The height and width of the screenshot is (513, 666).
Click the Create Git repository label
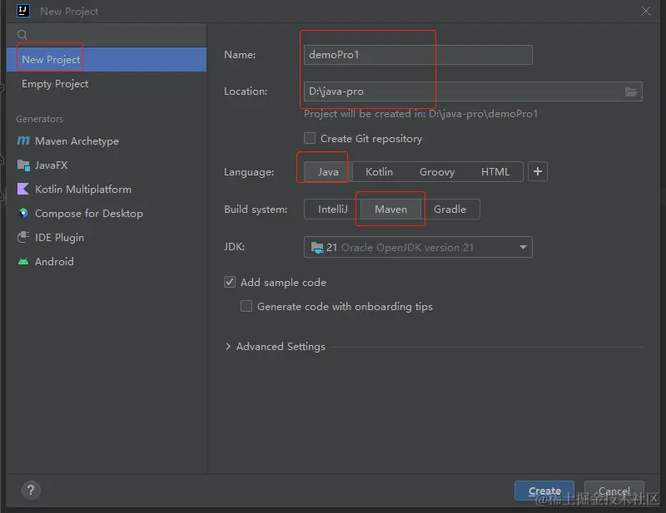pyautogui.click(x=371, y=139)
